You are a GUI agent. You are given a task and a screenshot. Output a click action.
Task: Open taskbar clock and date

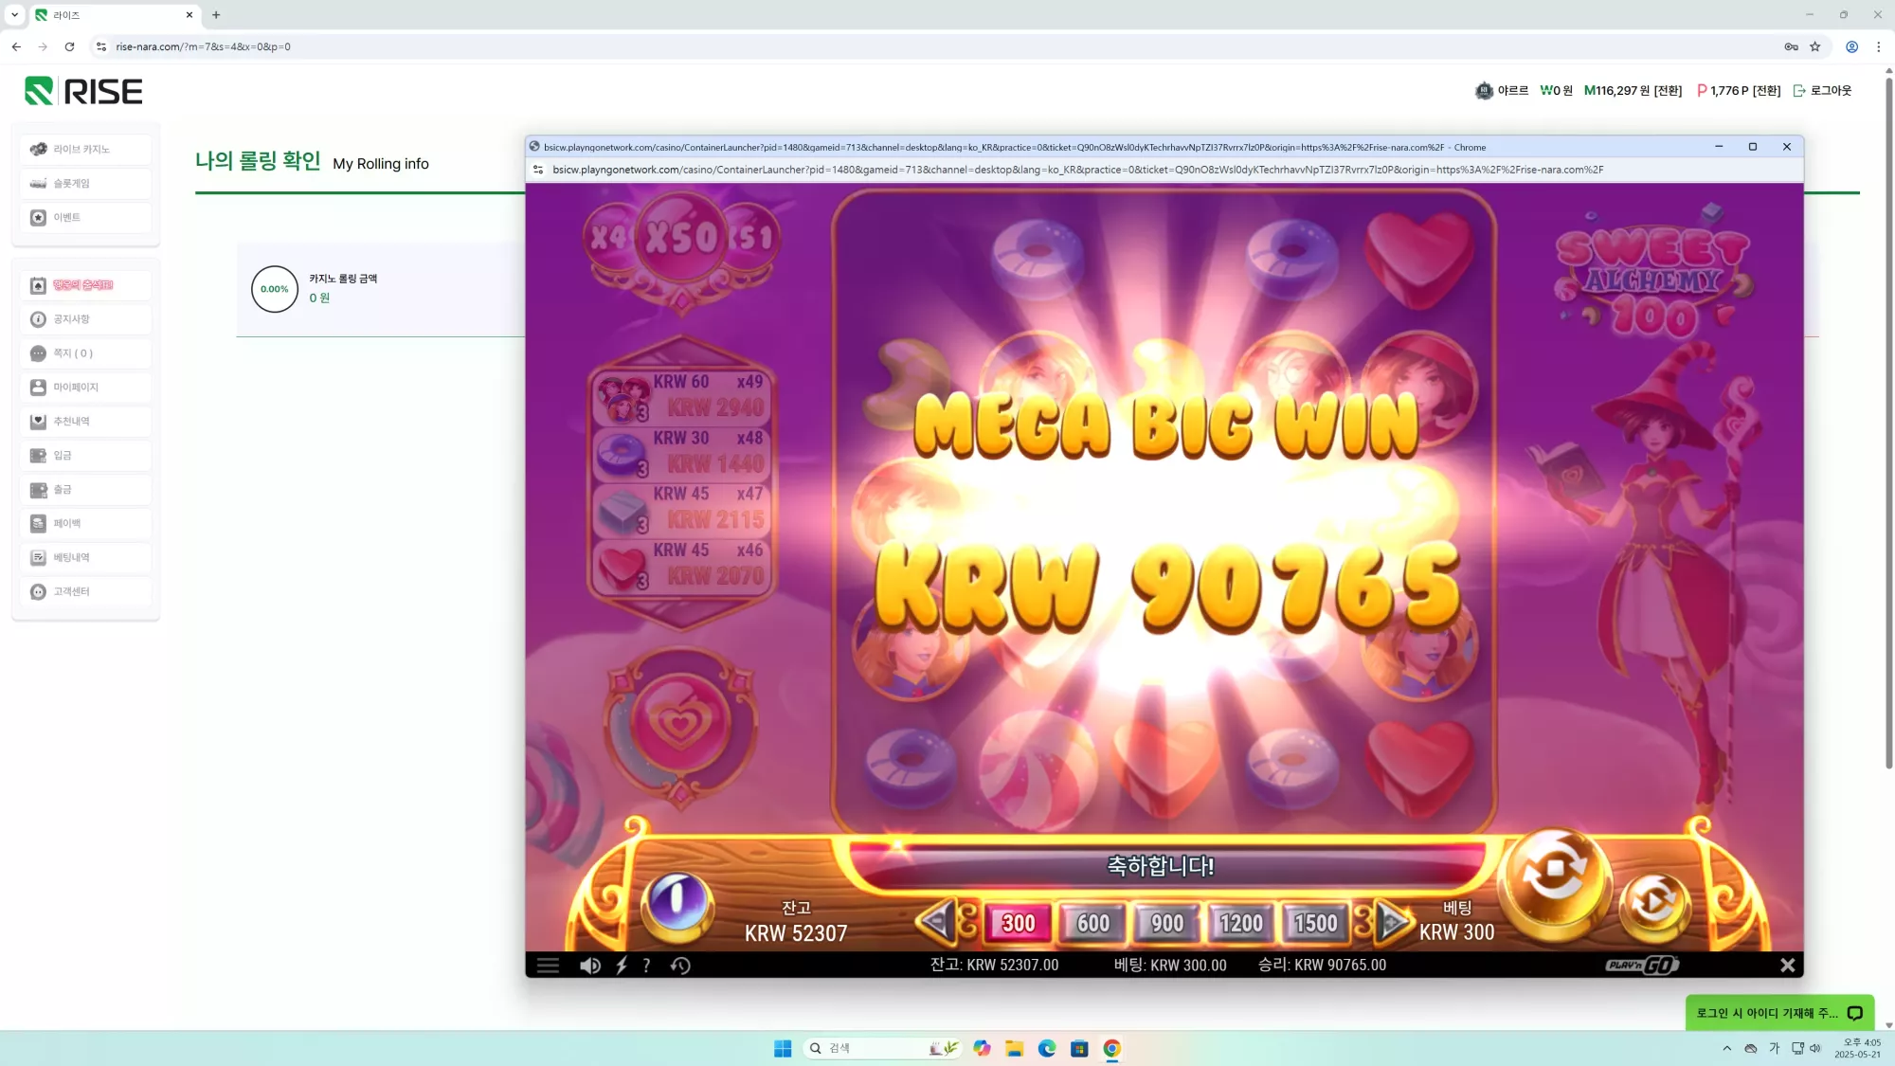tap(1856, 1048)
